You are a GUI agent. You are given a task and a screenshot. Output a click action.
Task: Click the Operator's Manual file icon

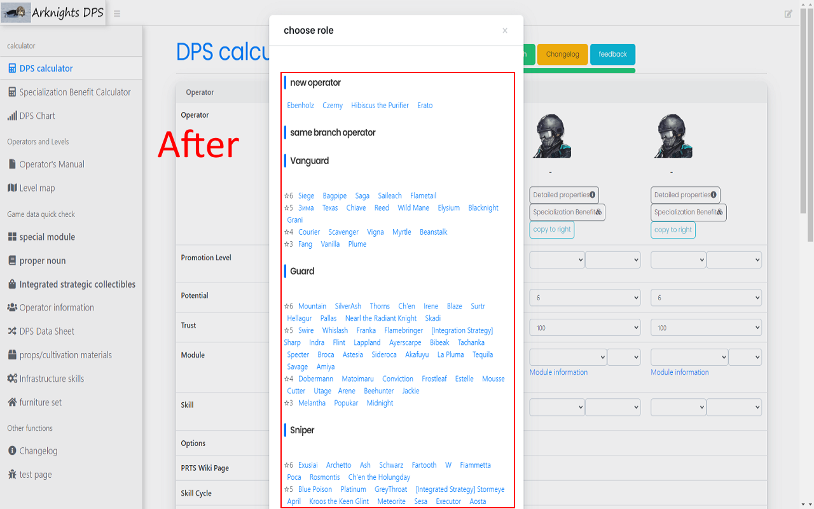pyautogui.click(x=12, y=164)
